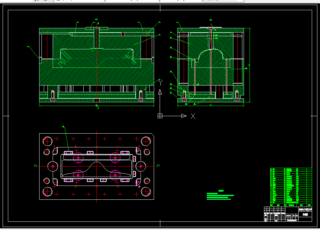Select the white title block grid at bottom right
Viewport: 320px width, 230px height.
point(288,214)
